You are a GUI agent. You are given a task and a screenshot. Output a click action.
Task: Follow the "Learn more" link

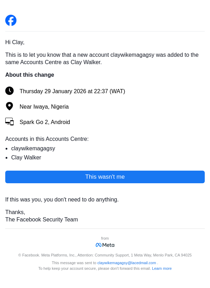pyautogui.click(x=162, y=268)
